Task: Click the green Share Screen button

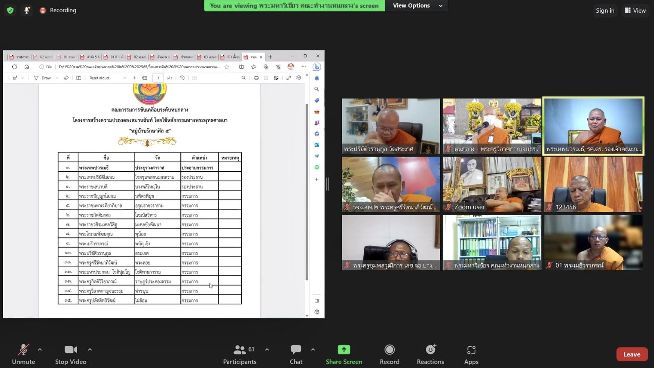Action: pyautogui.click(x=344, y=354)
